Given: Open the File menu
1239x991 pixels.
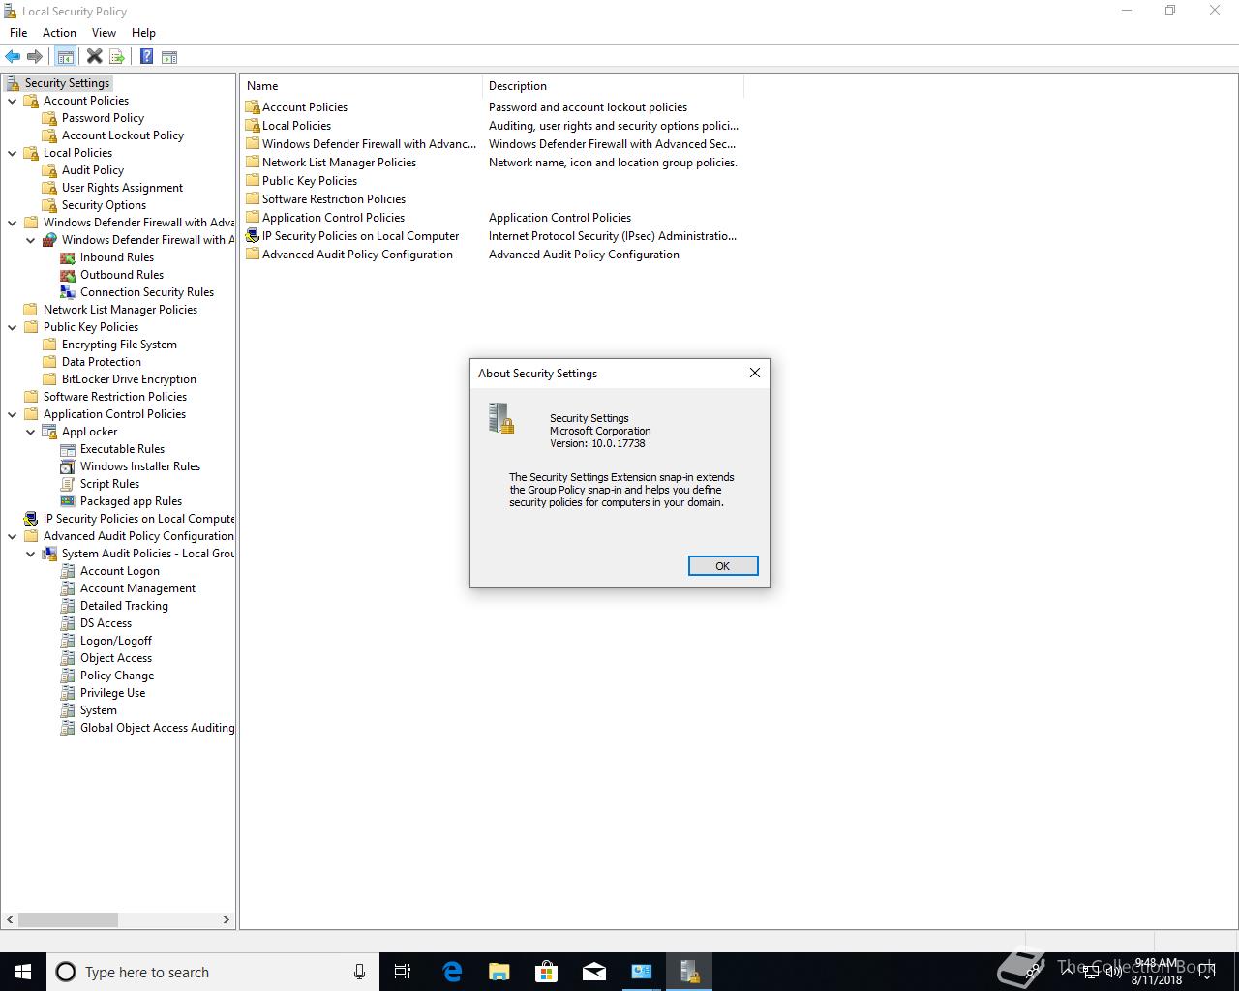Looking at the screenshot, I should click(x=18, y=33).
